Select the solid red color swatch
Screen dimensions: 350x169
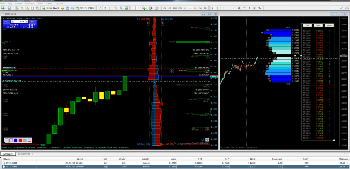click(x=20, y=140)
